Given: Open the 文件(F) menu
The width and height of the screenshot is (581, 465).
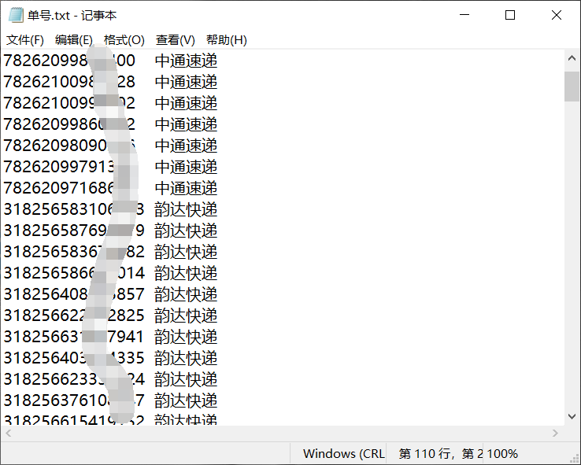Looking at the screenshot, I should (25, 39).
